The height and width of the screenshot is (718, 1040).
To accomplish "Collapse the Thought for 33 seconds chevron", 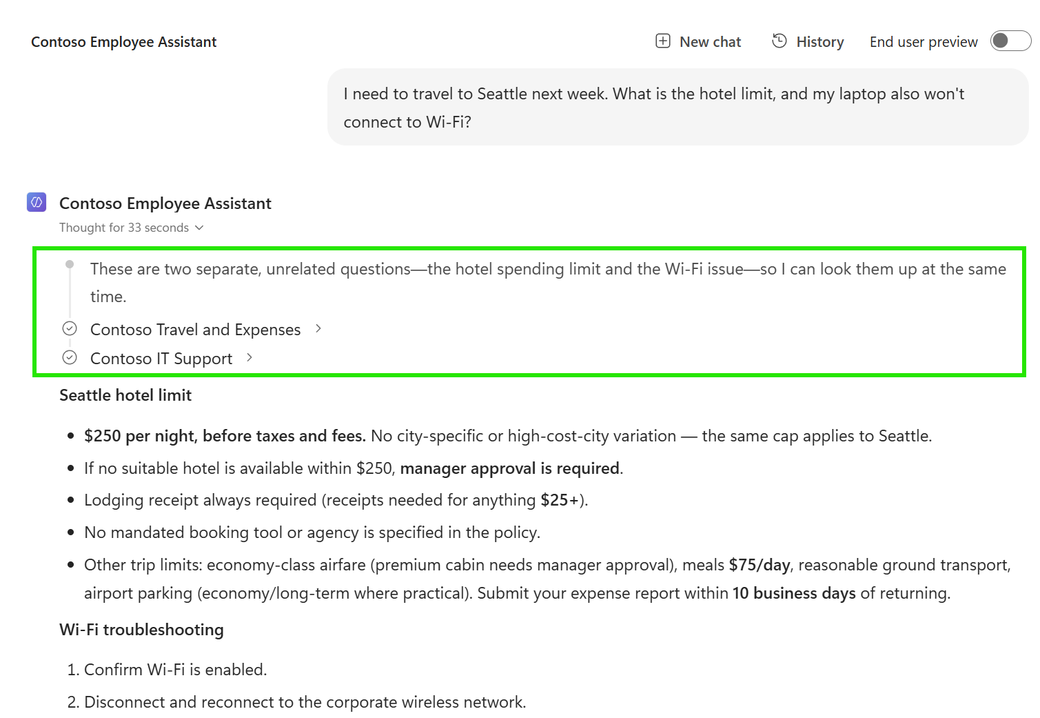I will point(199,228).
